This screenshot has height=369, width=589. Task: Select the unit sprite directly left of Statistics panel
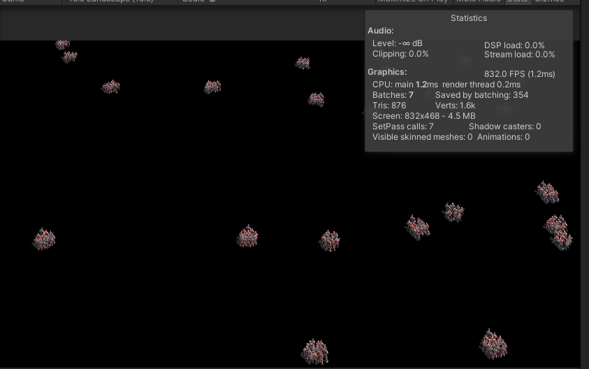pyautogui.click(x=316, y=99)
